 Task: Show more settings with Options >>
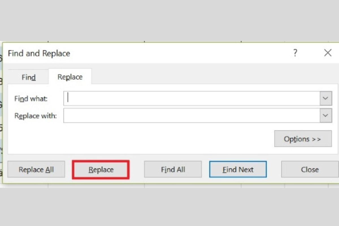click(303, 139)
